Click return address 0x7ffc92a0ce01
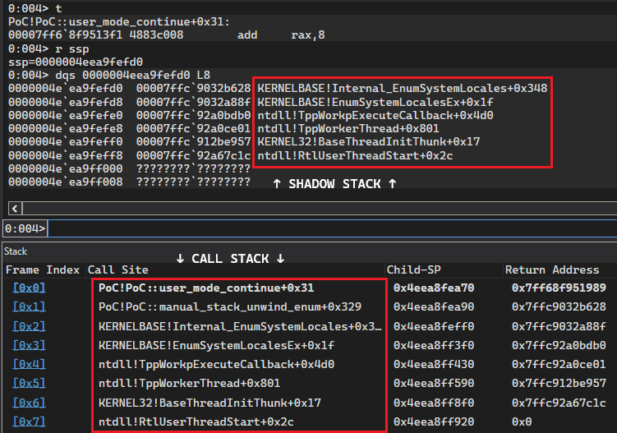Viewport: 617px width, 433px height. (x=559, y=364)
